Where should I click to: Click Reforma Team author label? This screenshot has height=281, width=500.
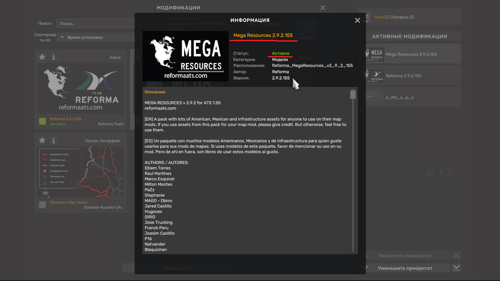click(x=111, y=124)
